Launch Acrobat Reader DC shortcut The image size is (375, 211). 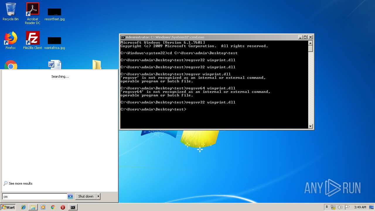click(x=33, y=13)
